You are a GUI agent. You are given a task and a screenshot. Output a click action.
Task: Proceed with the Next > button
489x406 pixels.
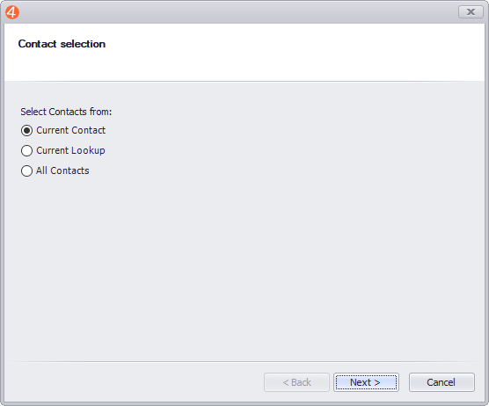(366, 382)
